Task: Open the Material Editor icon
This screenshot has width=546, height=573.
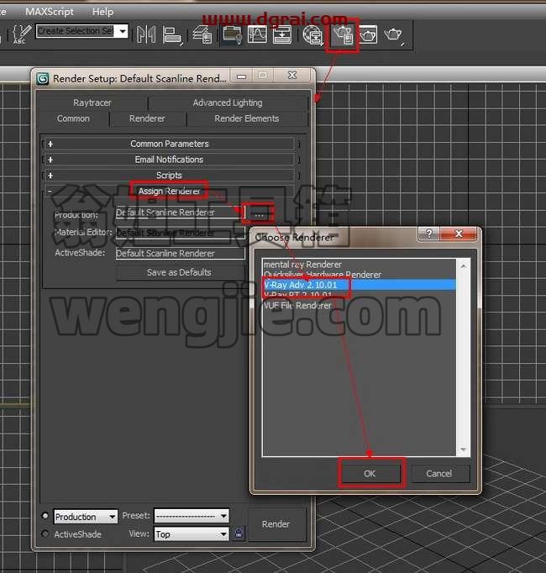Action: coord(312,35)
